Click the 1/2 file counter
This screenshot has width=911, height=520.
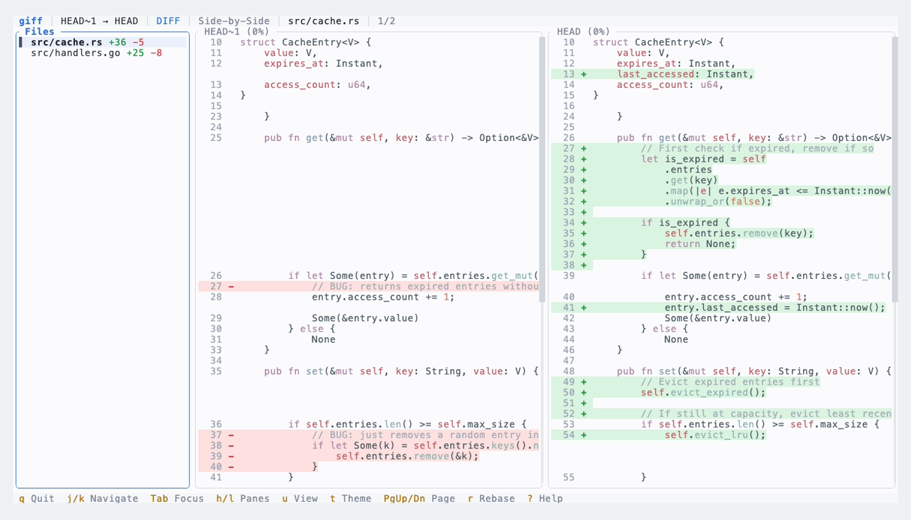(x=387, y=21)
